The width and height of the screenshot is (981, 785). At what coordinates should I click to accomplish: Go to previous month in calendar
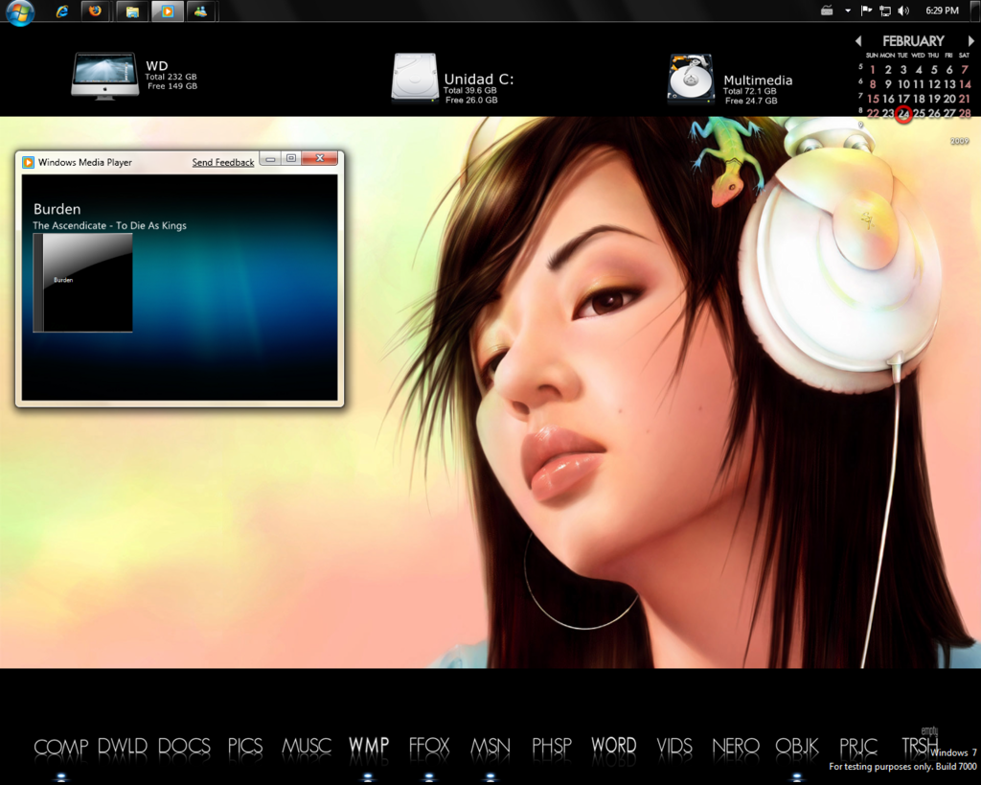point(858,41)
